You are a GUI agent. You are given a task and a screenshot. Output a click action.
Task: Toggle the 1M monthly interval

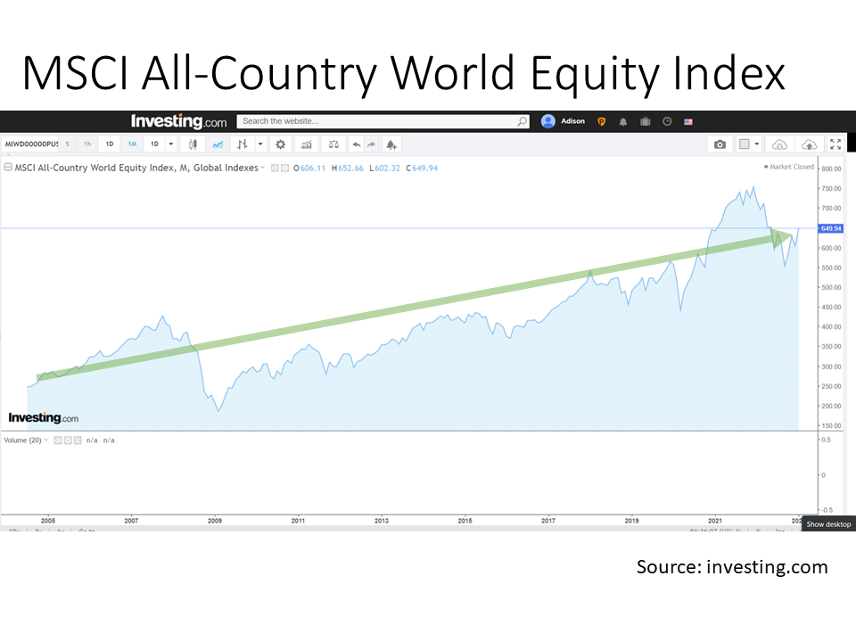[x=132, y=144]
